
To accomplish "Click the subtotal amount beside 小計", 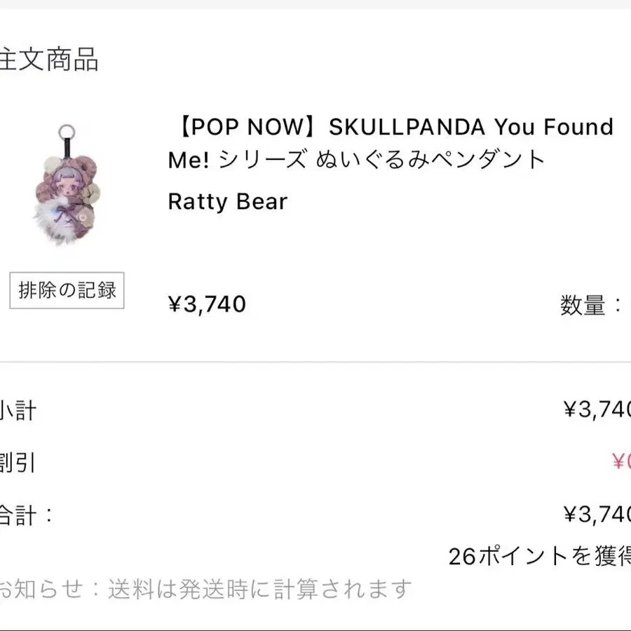I will [597, 409].
